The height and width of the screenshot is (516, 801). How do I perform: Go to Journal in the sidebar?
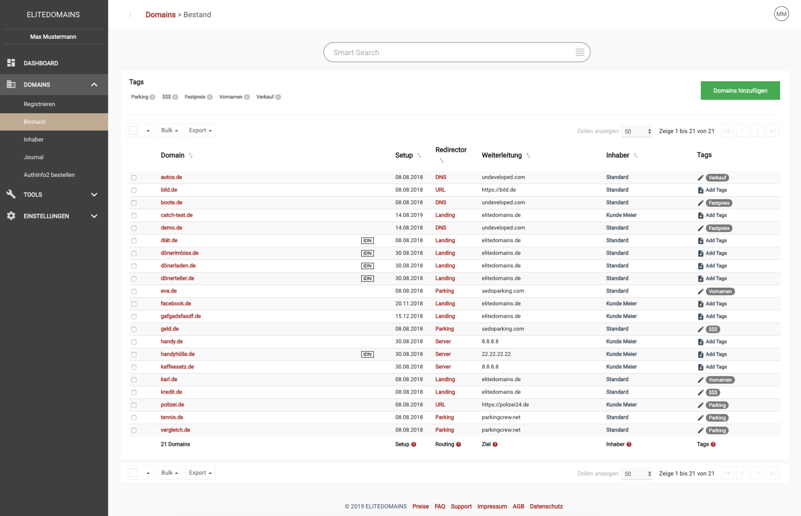click(x=34, y=157)
